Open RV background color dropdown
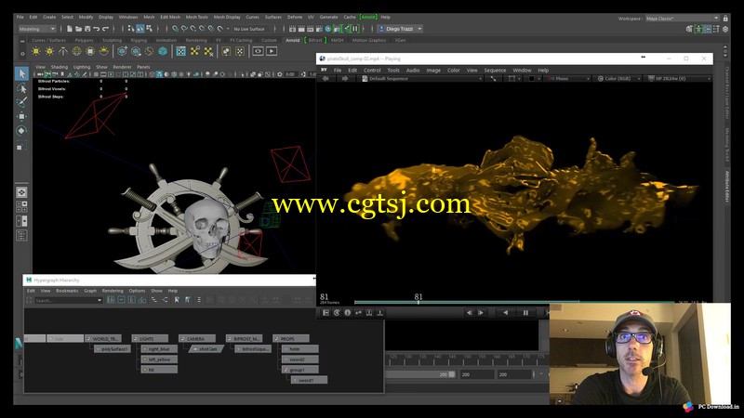This screenshot has height=418, width=744. 534,79
